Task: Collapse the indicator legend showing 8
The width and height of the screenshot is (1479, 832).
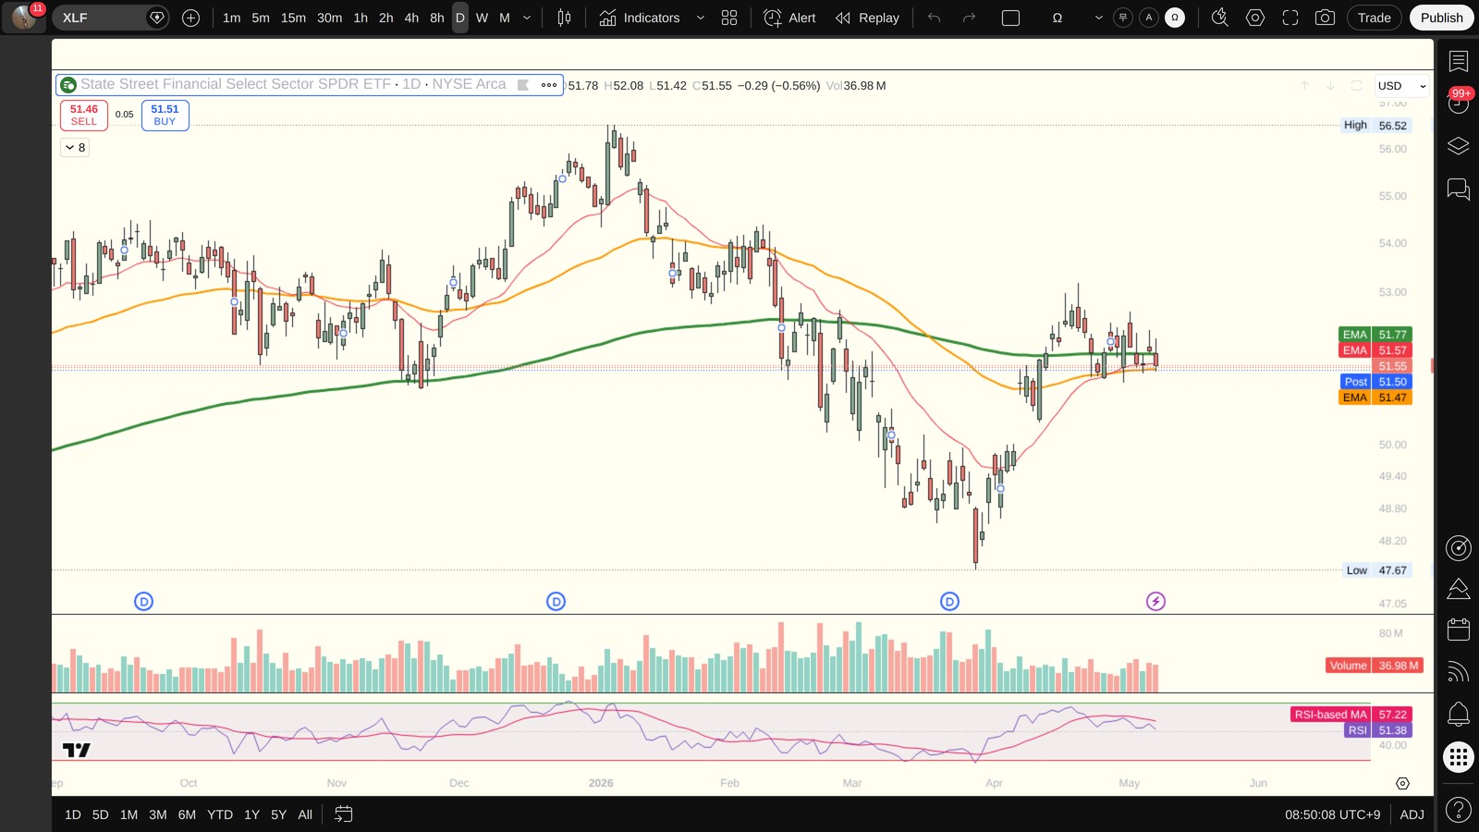Action: coord(76,148)
